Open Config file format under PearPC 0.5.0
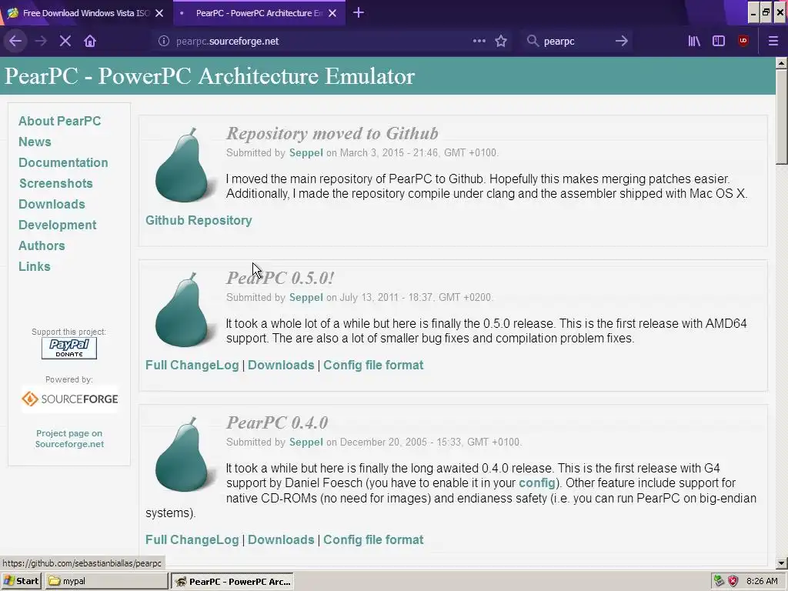 [373, 366]
